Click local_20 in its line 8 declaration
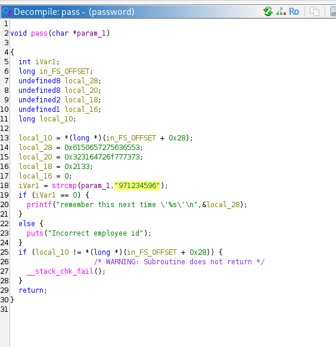This screenshot has width=336, height=347. pos(81,90)
